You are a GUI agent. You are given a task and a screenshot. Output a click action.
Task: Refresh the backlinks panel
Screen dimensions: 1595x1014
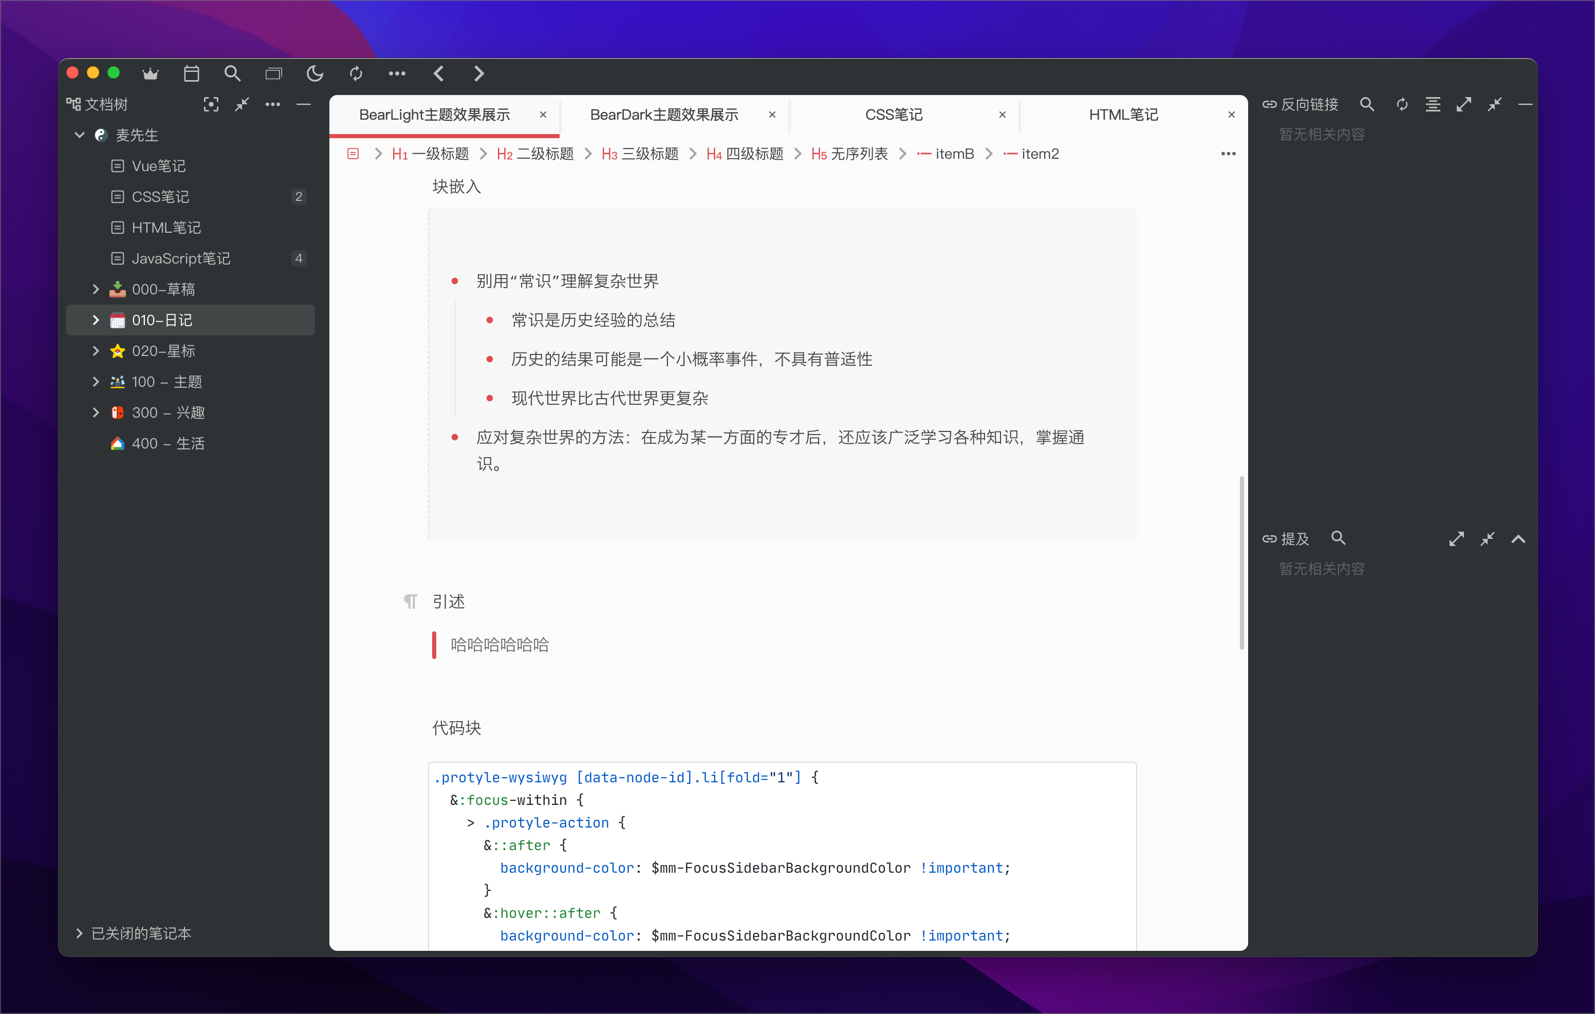click(1402, 104)
